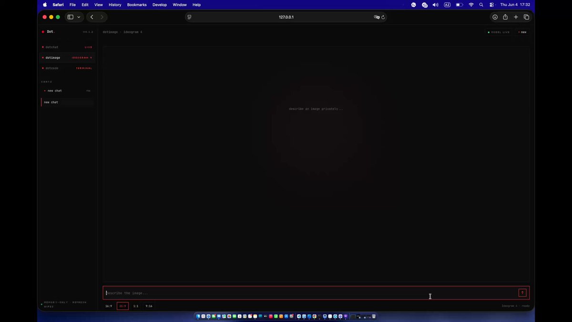Image resolution: width=572 pixels, height=322 pixels.
Task: Switch to dotcode in the sidebar
Action: click(x=67, y=68)
